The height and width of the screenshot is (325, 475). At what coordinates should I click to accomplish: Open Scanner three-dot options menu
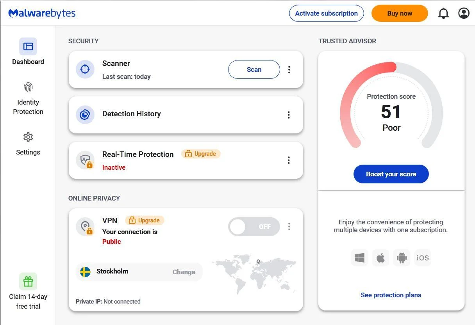[289, 69]
